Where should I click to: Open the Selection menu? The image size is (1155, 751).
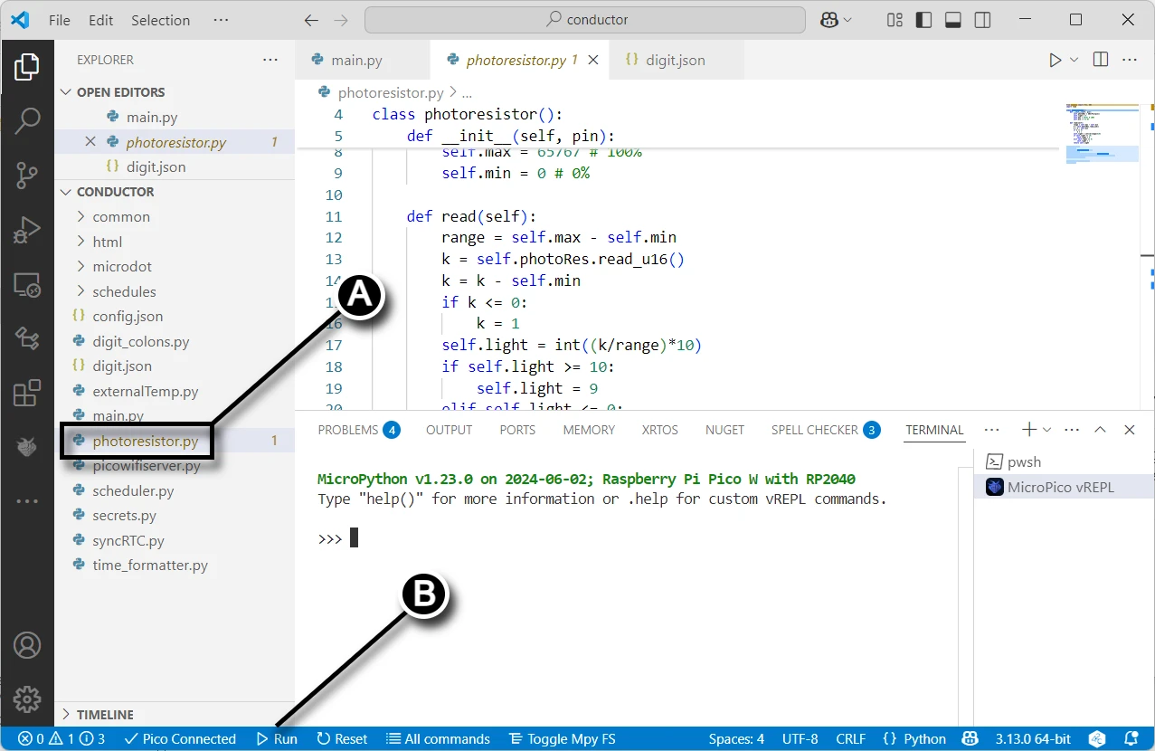pyautogui.click(x=161, y=20)
